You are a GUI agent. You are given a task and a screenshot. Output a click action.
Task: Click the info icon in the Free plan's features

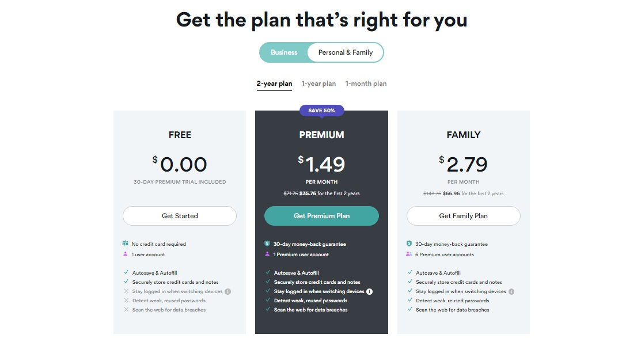pyautogui.click(x=227, y=291)
